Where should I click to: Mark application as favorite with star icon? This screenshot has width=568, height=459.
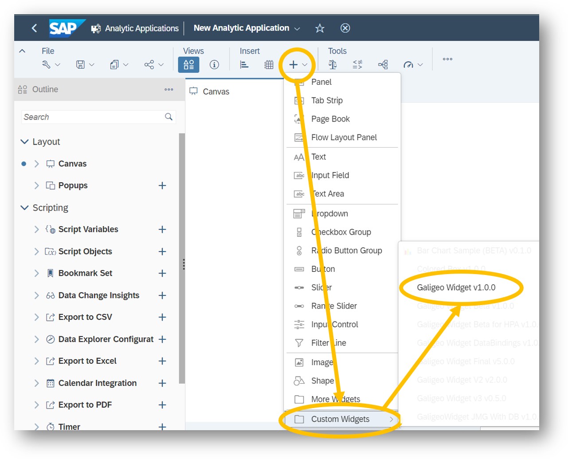pos(320,28)
